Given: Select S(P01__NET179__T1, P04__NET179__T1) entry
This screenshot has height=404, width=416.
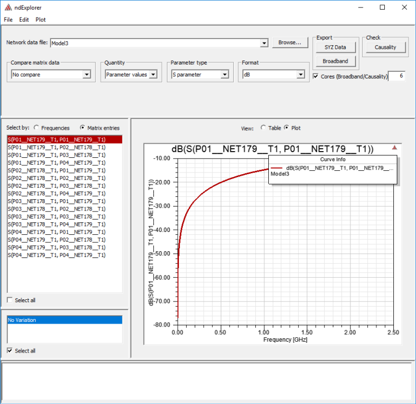Looking at the screenshot, I should pos(65,162).
